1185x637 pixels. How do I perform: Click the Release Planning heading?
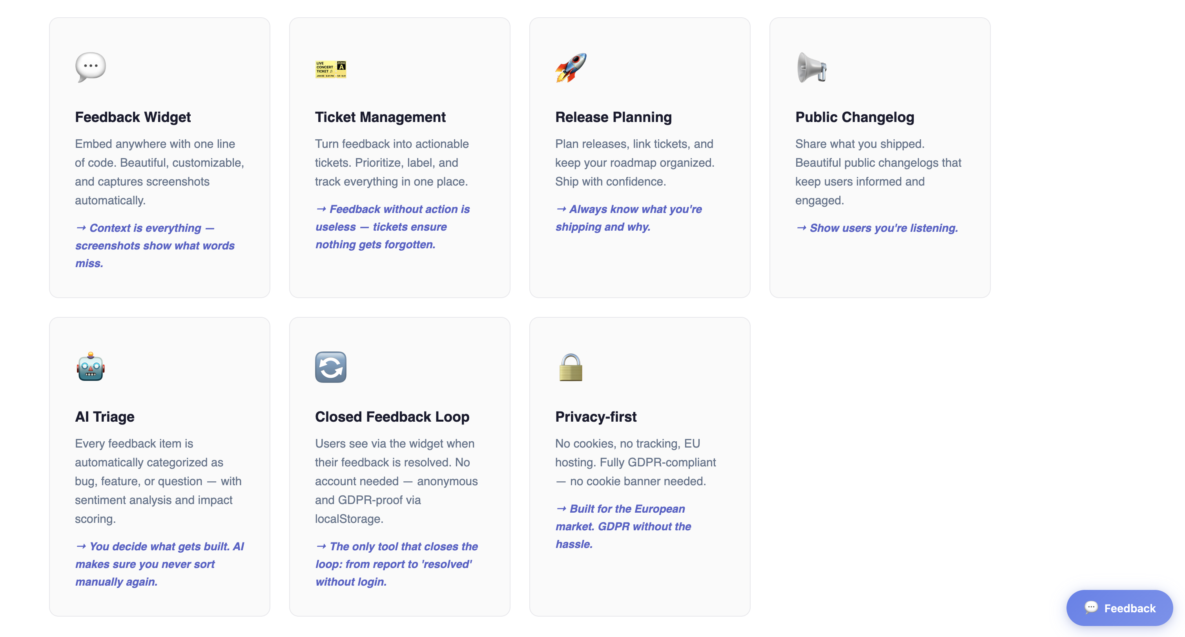click(x=613, y=117)
